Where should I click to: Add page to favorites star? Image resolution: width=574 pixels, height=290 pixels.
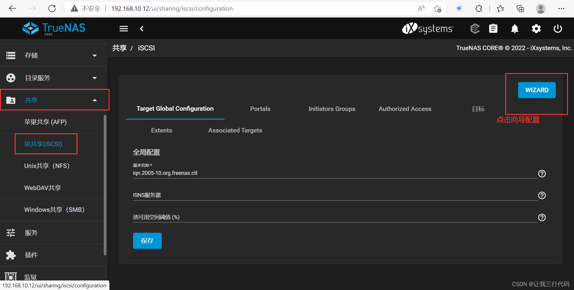(437, 9)
